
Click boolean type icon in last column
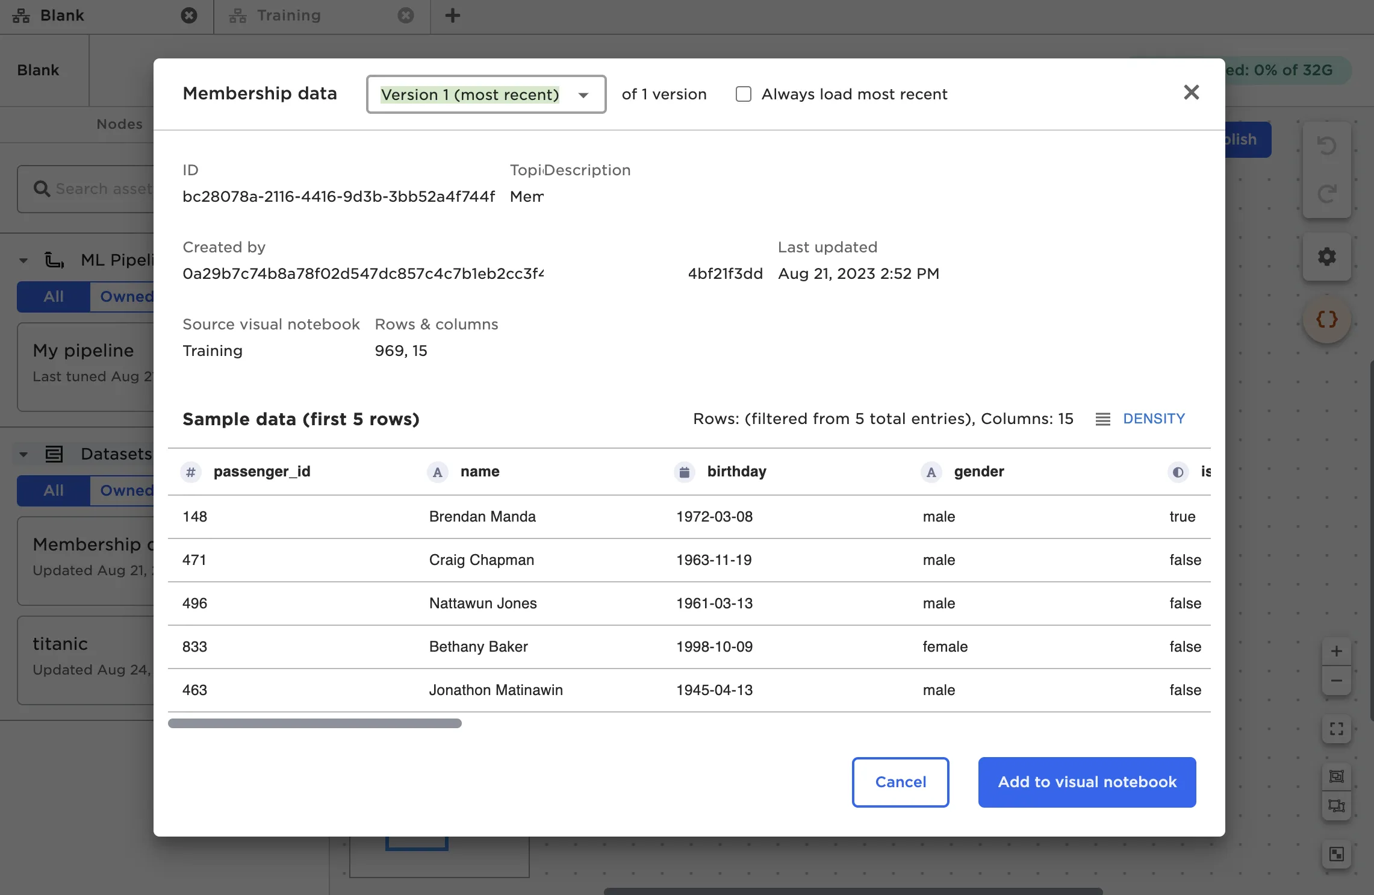(x=1178, y=472)
